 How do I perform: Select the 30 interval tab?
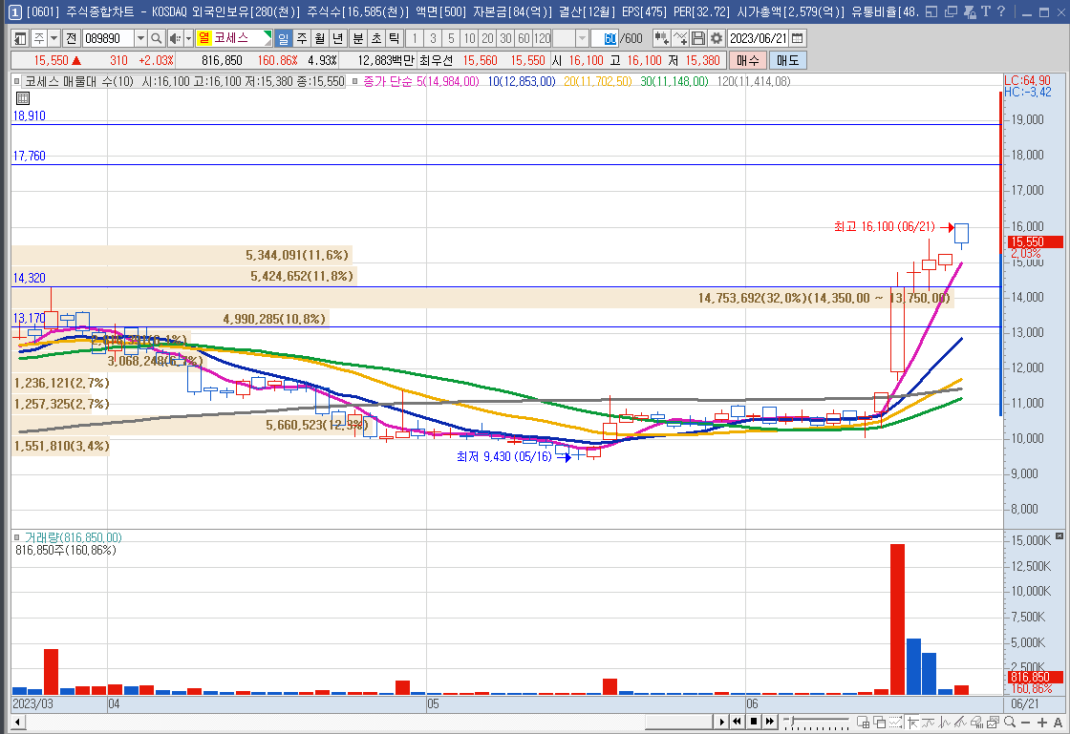tap(505, 38)
